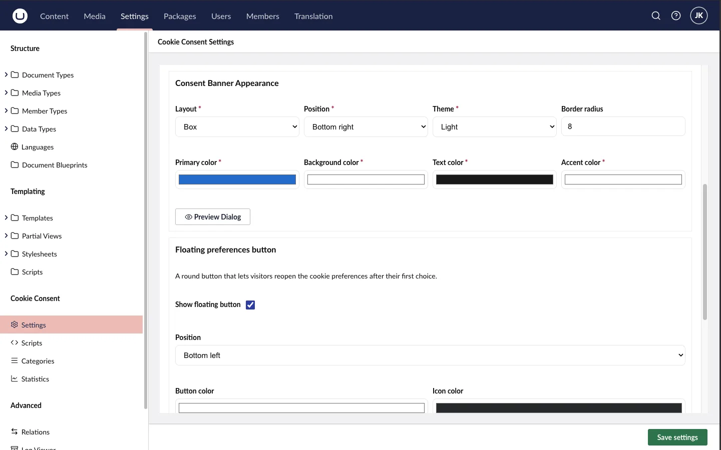Click the Preview Dialog button
Viewport: 721px width, 450px height.
point(213,217)
